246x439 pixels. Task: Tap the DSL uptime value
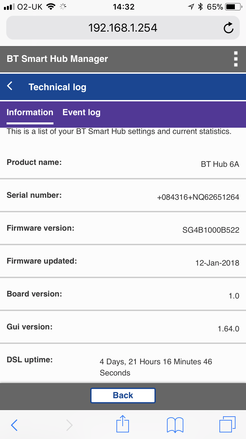tap(156, 367)
